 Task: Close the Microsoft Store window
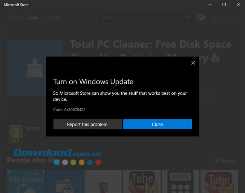pos(238,5)
